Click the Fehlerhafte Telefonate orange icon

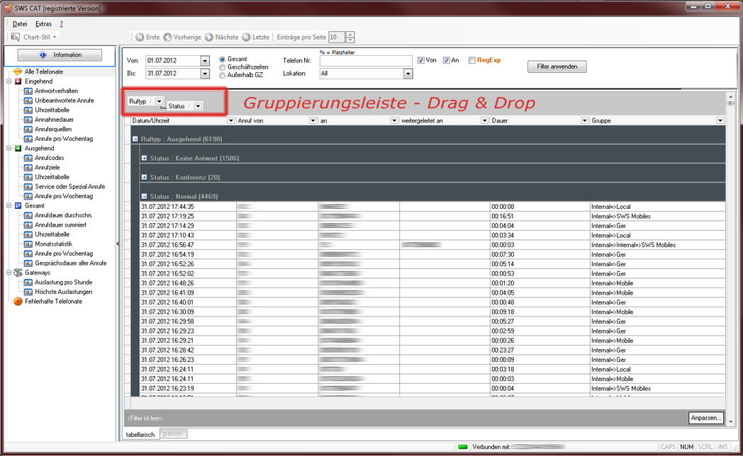tap(18, 302)
